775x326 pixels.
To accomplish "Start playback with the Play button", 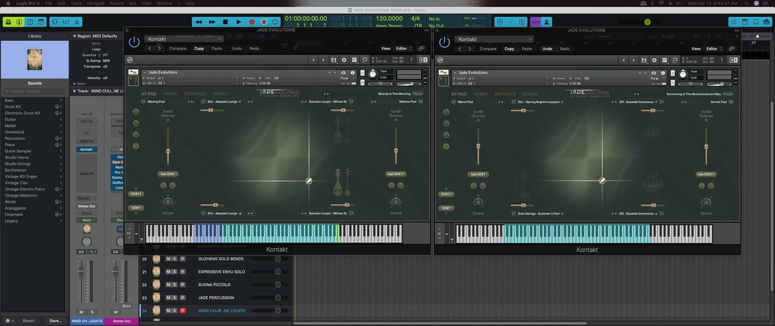I will [240, 22].
